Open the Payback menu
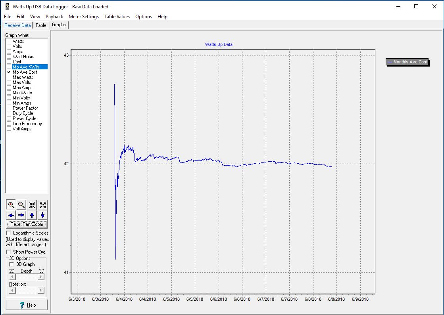The height and width of the screenshot is (315, 444). click(x=54, y=17)
